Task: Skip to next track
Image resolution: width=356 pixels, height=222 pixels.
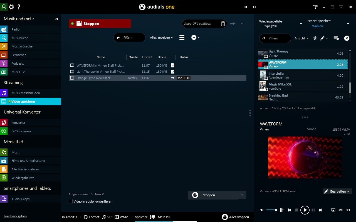Action: pos(320,210)
